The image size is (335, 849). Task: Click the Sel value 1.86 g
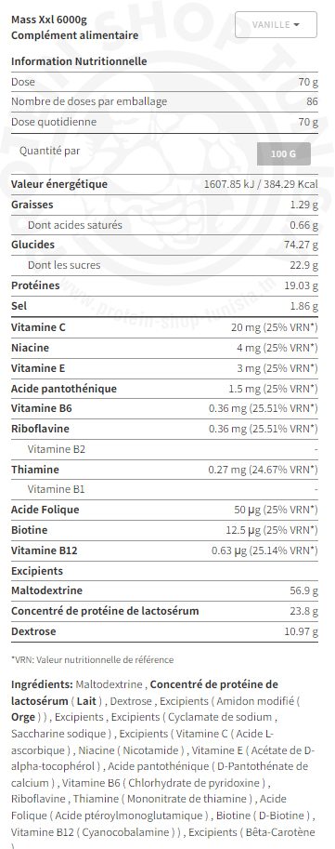tap(303, 307)
